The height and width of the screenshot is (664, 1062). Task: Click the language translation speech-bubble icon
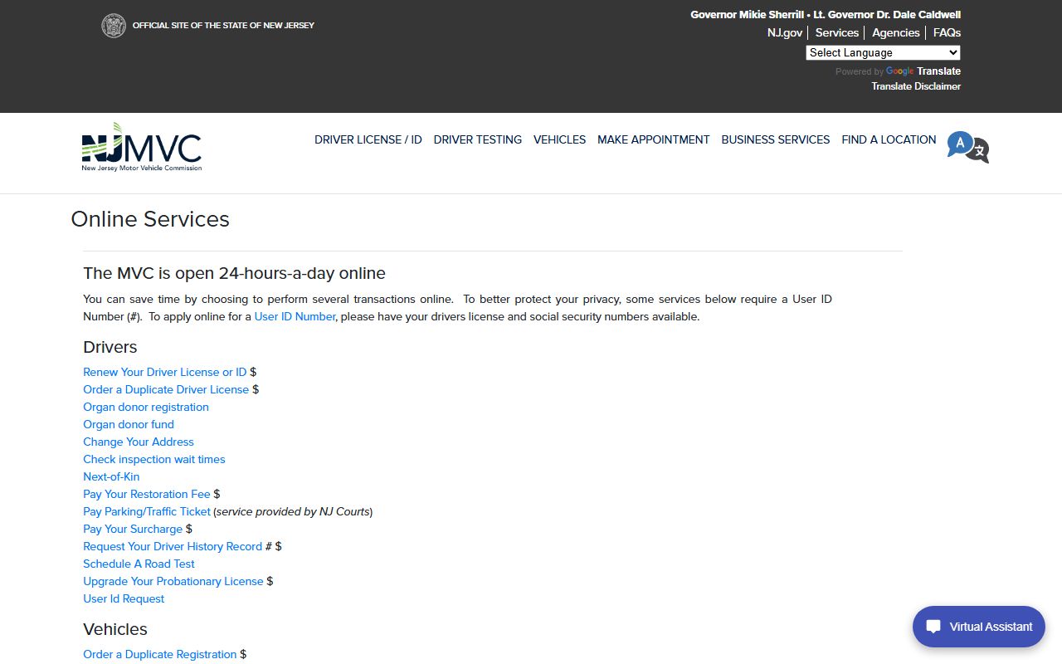pyautogui.click(x=968, y=147)
